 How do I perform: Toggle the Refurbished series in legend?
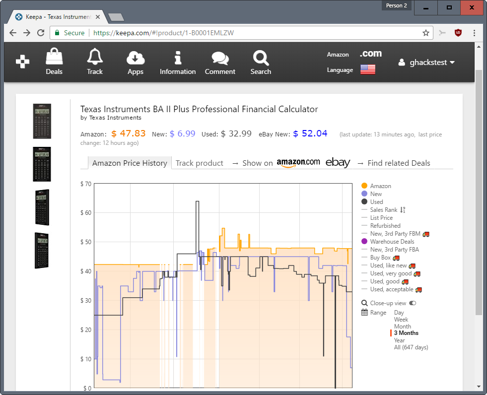click(x=381, y=226)
